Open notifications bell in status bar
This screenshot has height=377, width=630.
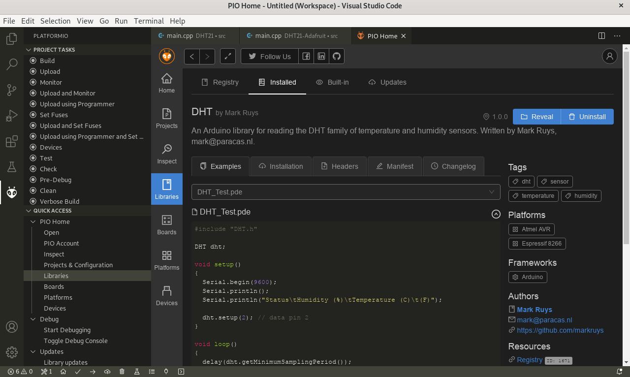click(x=620, y=372)
